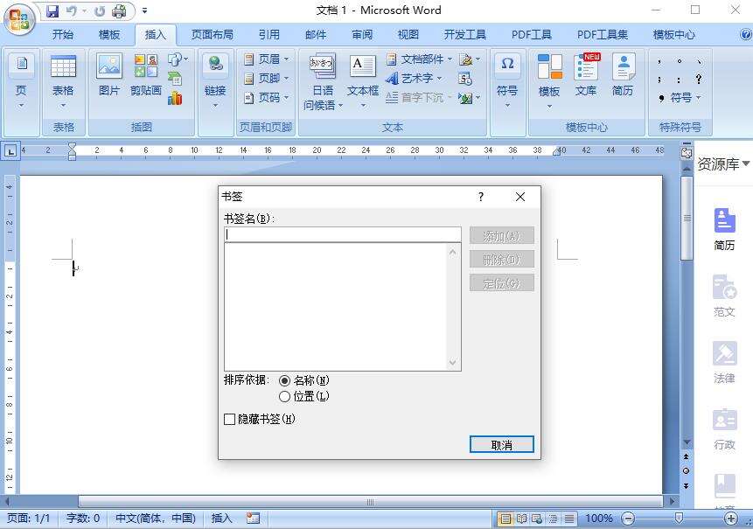This screenshot has height=529, width=753.
Task: Open the 模板中心 ribbon tab
Action: (673, 35)
